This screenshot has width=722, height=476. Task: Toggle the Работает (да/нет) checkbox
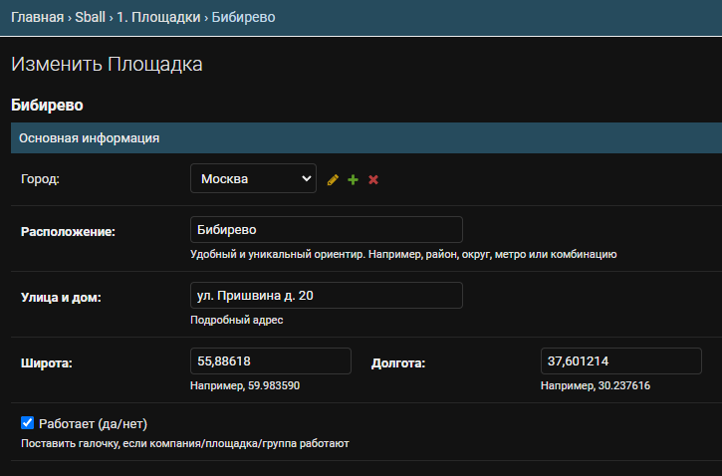click(x=28, y=423)
